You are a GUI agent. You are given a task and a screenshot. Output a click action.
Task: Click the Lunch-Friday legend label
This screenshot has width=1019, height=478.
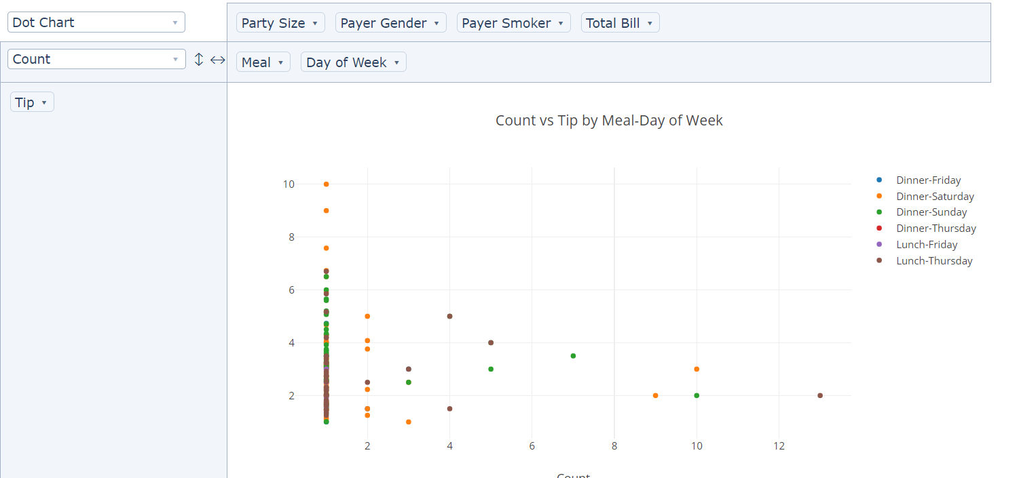click(926, 245)
